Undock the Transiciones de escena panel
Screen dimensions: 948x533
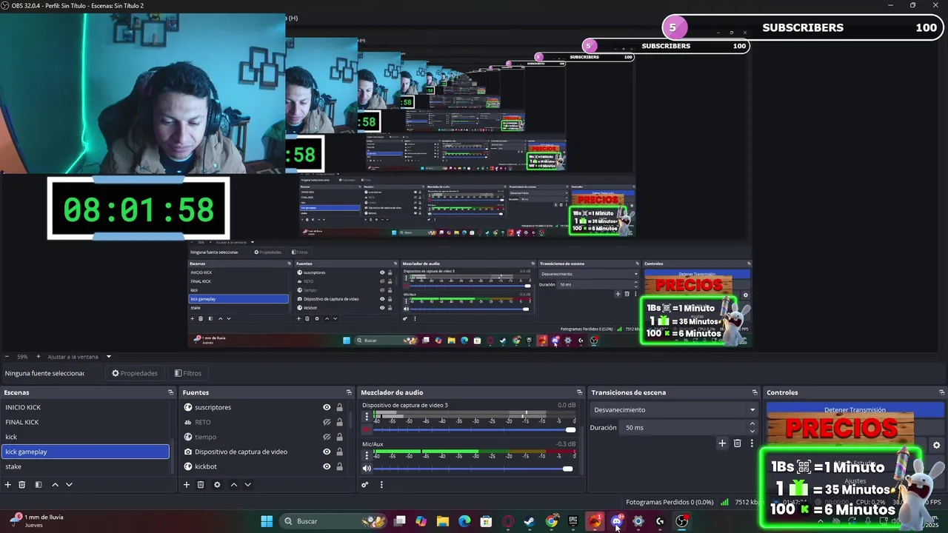tap(755, 392)
